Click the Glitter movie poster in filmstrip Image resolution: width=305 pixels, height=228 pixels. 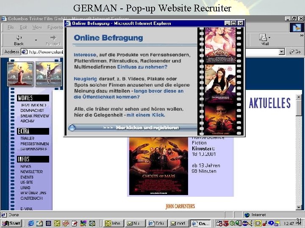(220, 45)
